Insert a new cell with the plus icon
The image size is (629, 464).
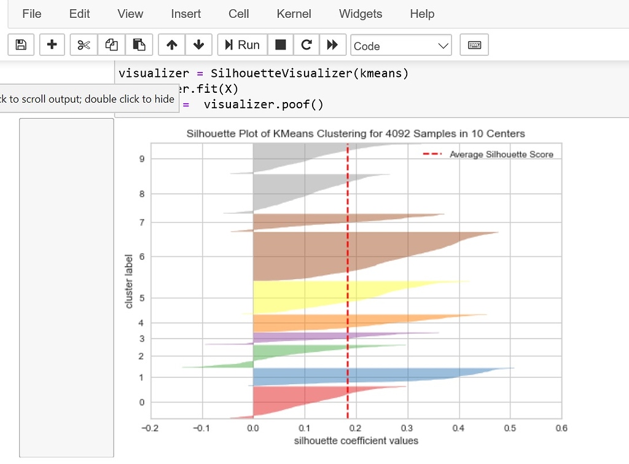[x=52, y=44]
